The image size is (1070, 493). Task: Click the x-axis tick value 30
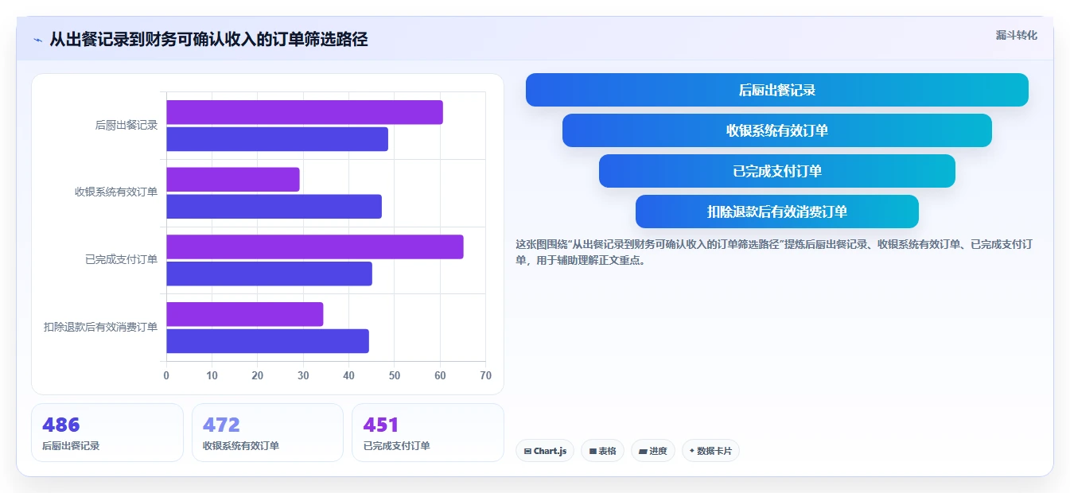(303, 375)
